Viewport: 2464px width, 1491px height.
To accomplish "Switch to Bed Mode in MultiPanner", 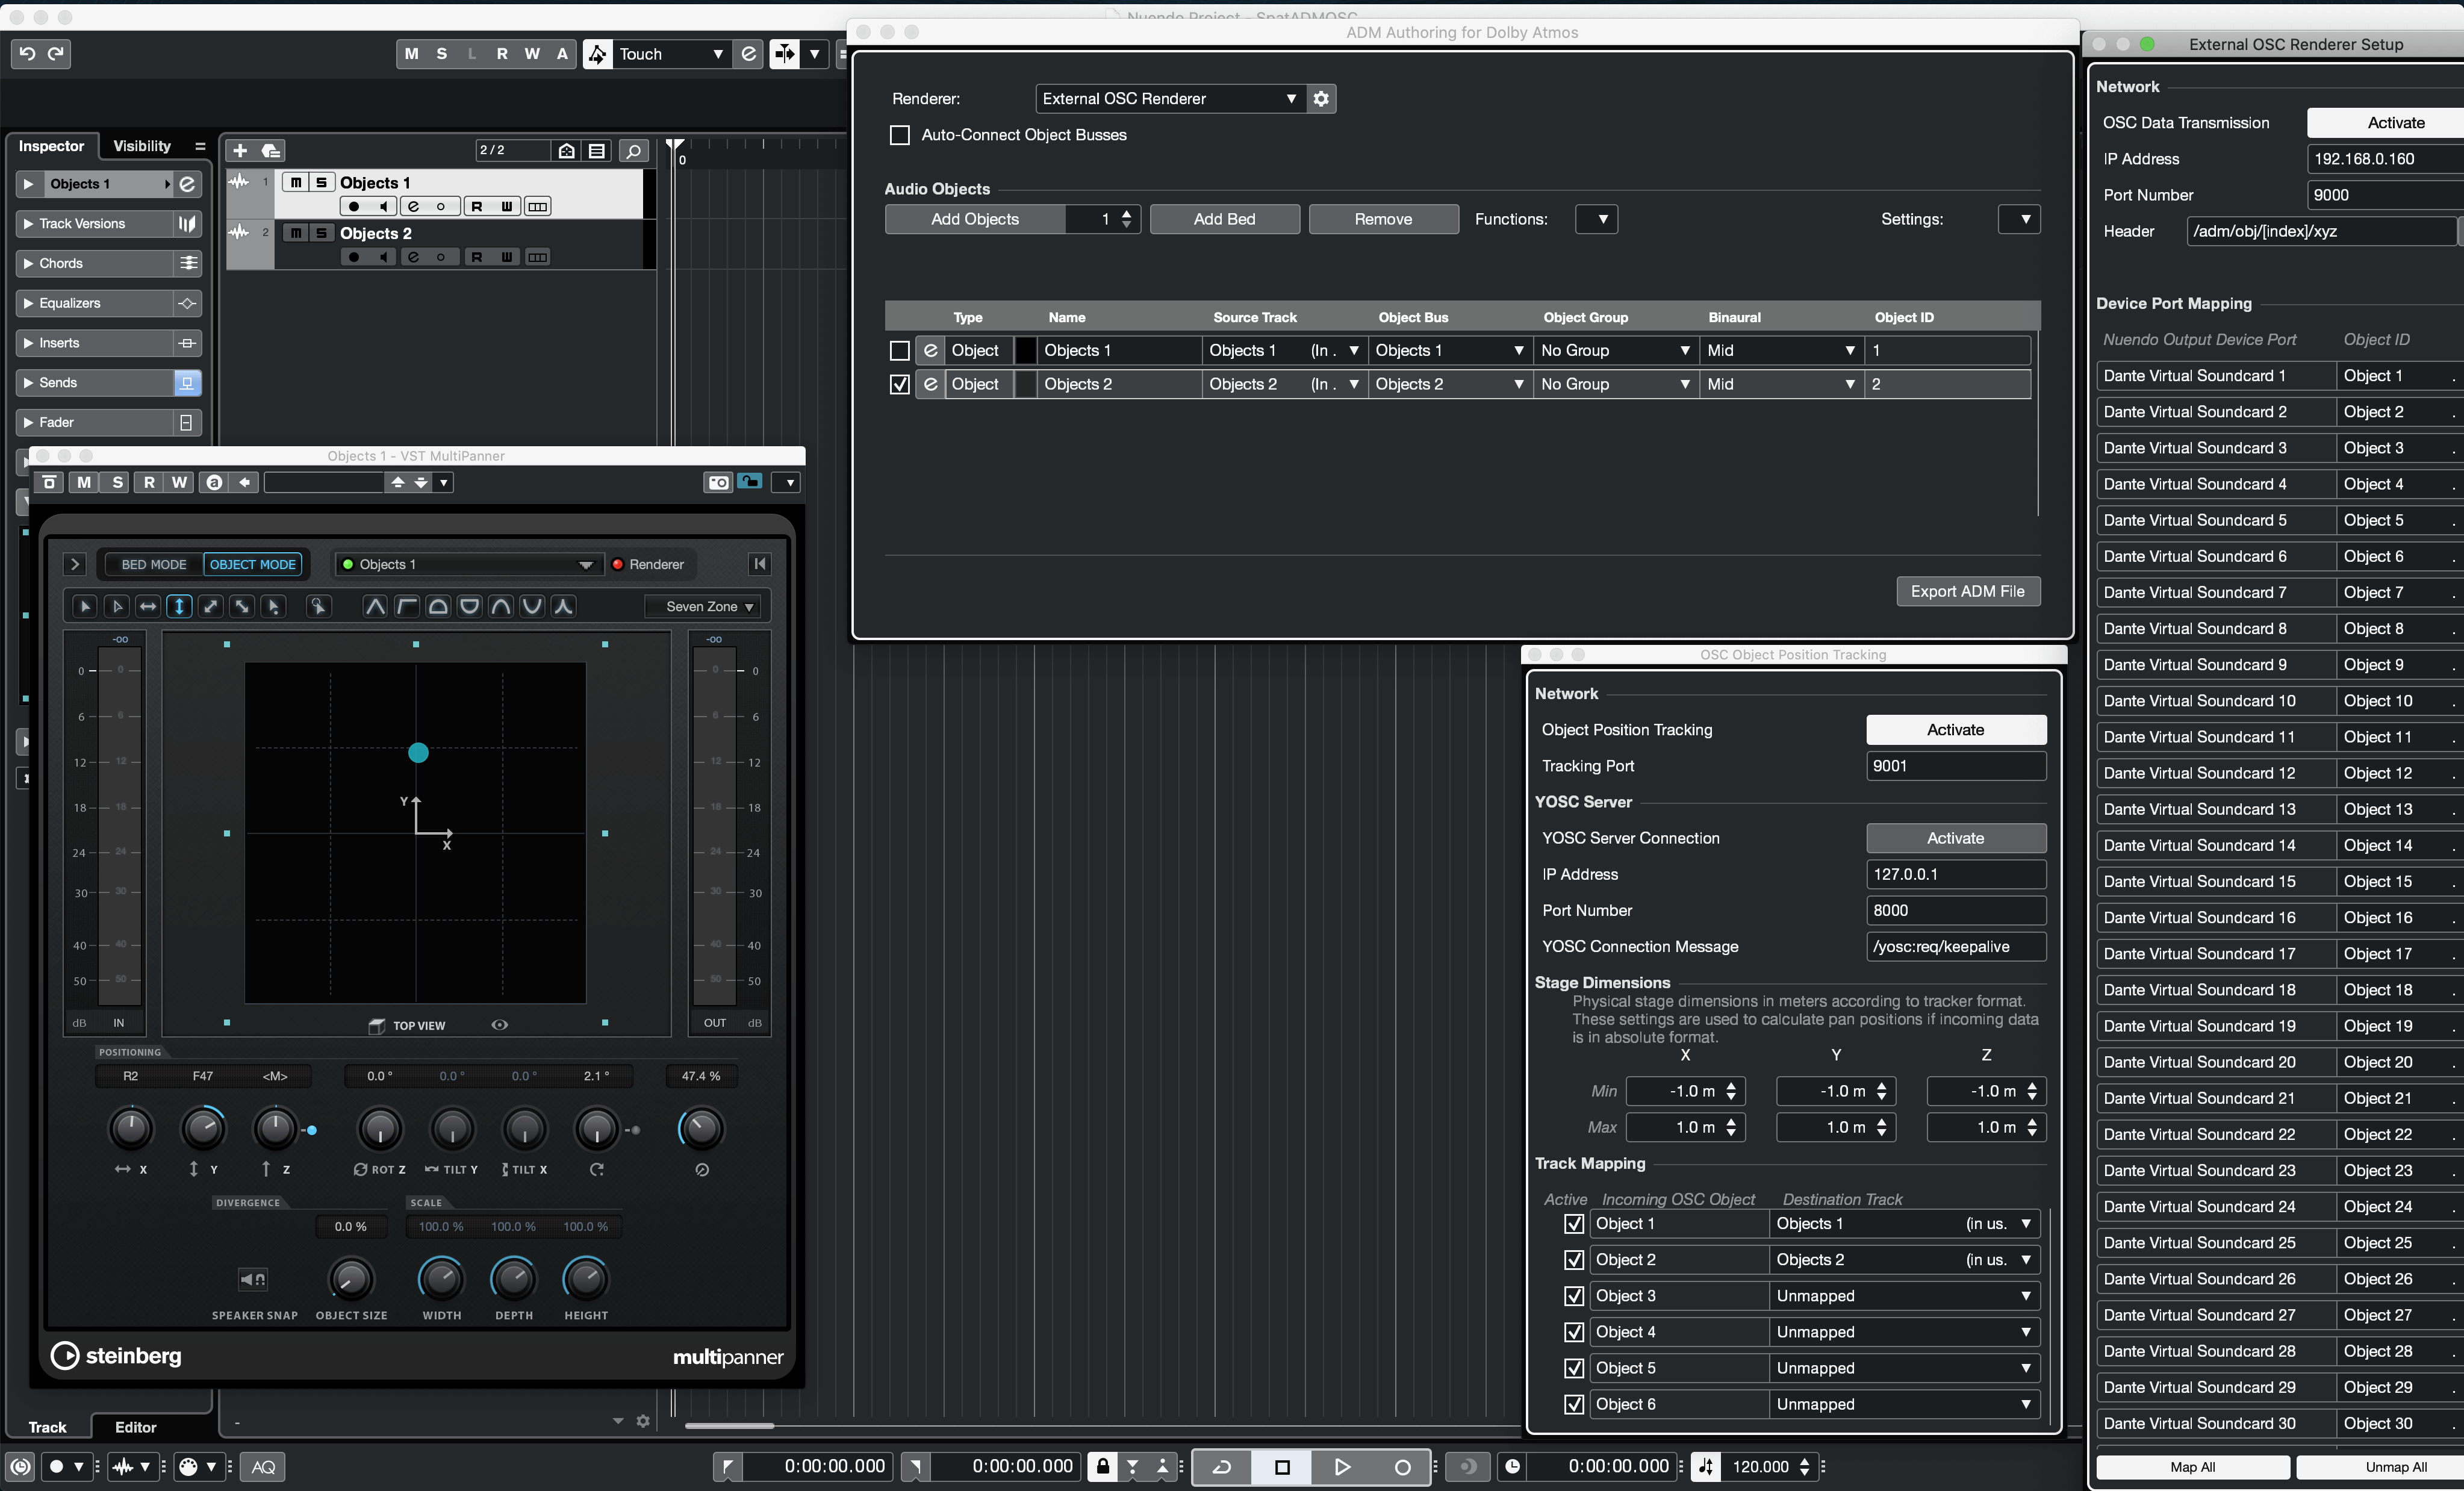I will pyautogui.click(x=154, y=564).
